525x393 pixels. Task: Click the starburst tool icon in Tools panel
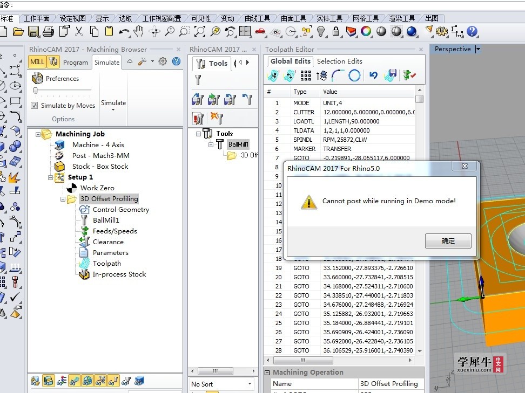click(217, 118)
